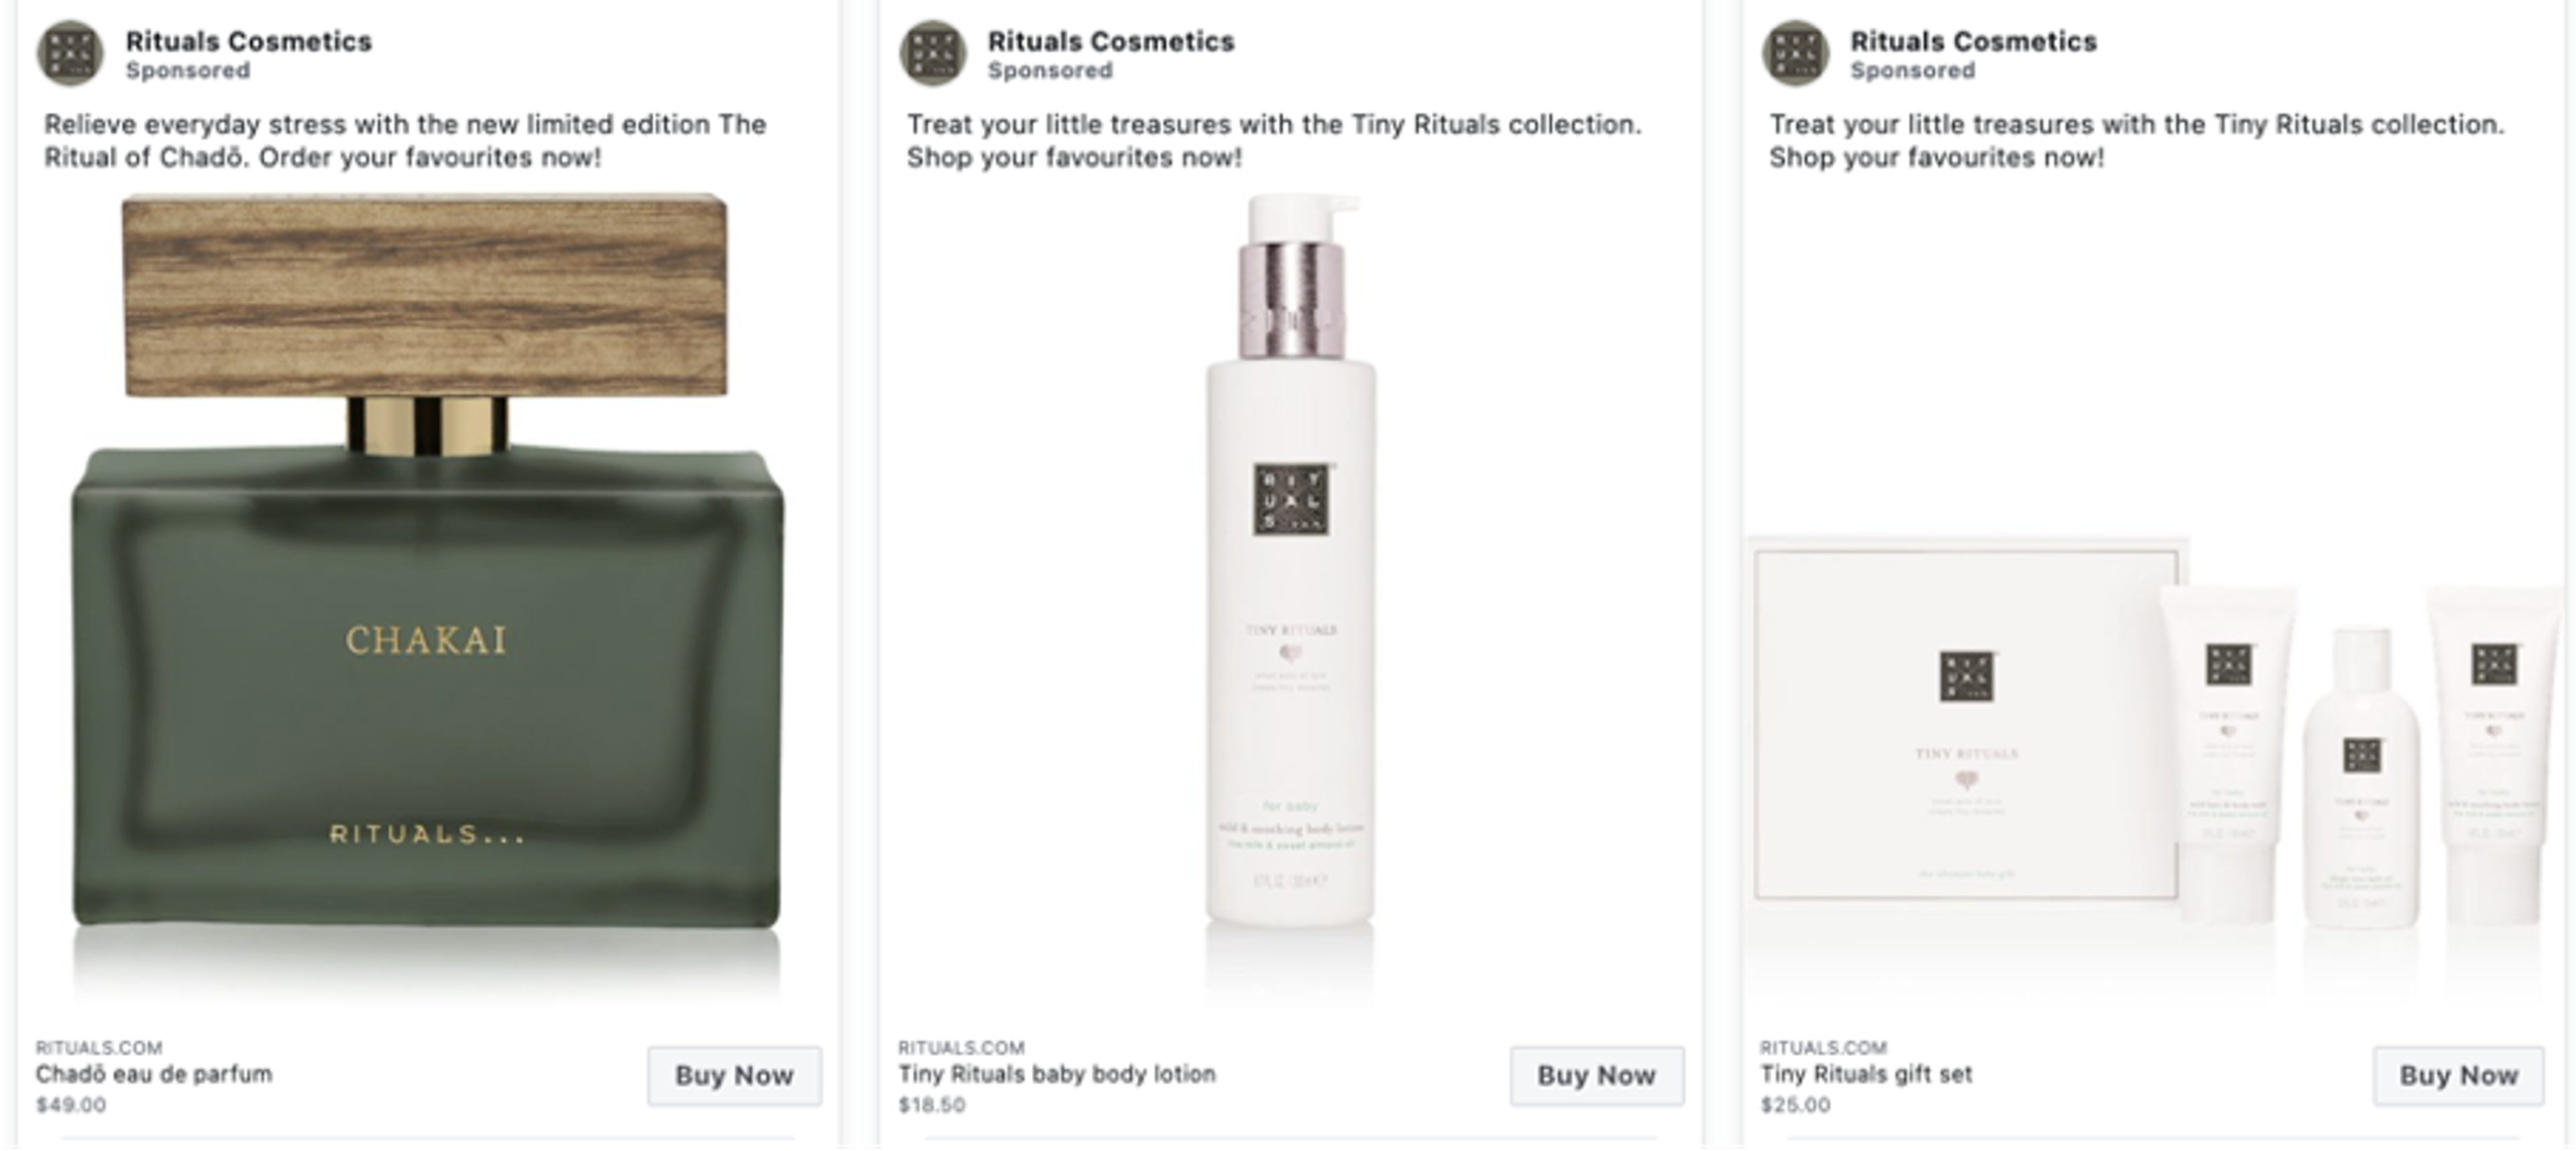The width and height of the screenshot is (2576, 1151).
Task: Click the Rituals Cosmetics profile icon on the gift set ad
Action: tap(1796, 54)
